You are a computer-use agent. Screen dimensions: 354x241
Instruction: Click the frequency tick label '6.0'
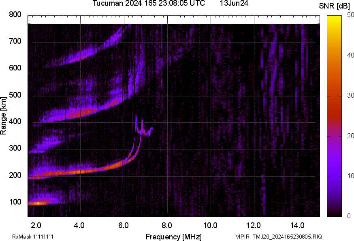[x=123, y=226]
